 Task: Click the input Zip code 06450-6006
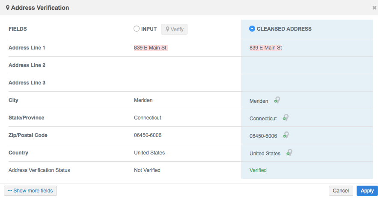tap(147, 135)
